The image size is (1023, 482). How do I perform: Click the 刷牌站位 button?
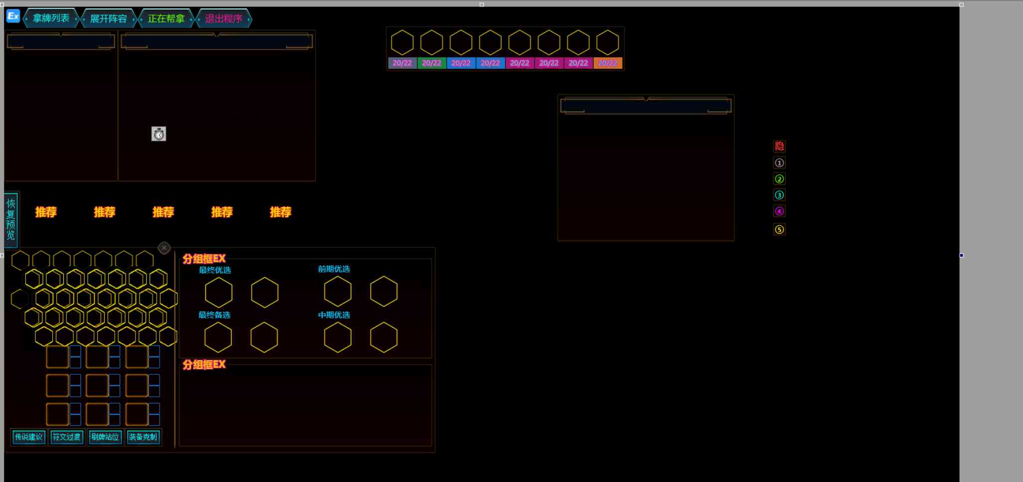click(x=105, y=437)
